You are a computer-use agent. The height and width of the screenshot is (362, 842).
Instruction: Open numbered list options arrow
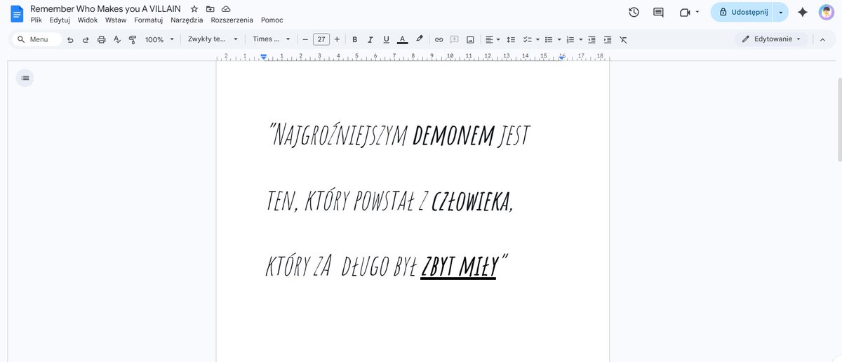(581, 39)
